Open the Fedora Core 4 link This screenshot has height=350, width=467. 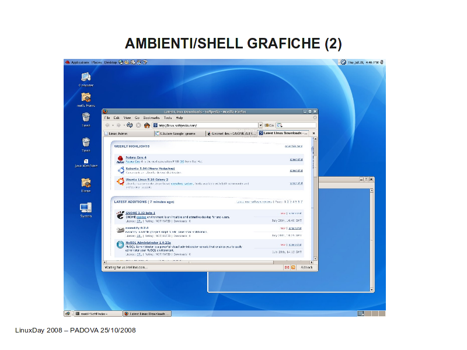135,157
